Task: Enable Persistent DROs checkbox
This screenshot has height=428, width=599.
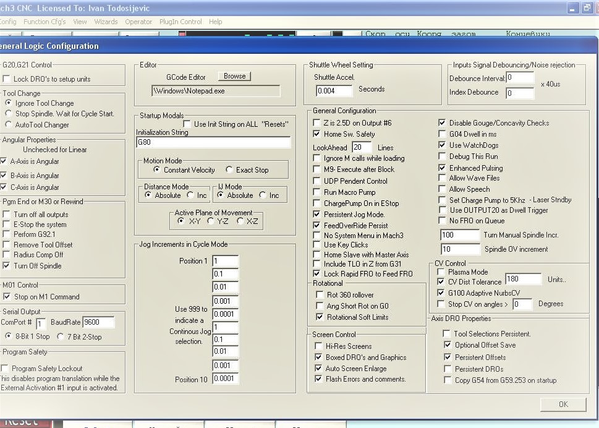Action: pyautogui.click(x=448, y=369)
